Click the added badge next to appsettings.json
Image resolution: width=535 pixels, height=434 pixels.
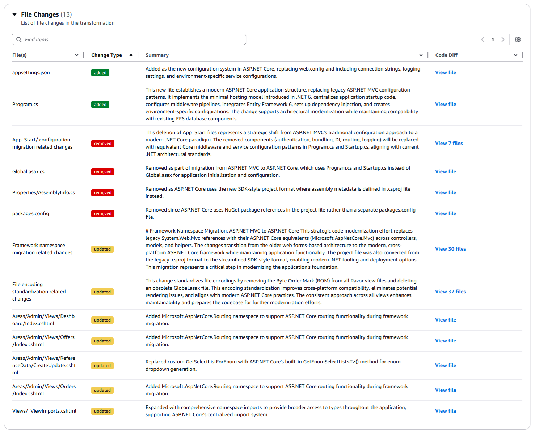pos(100,72)
